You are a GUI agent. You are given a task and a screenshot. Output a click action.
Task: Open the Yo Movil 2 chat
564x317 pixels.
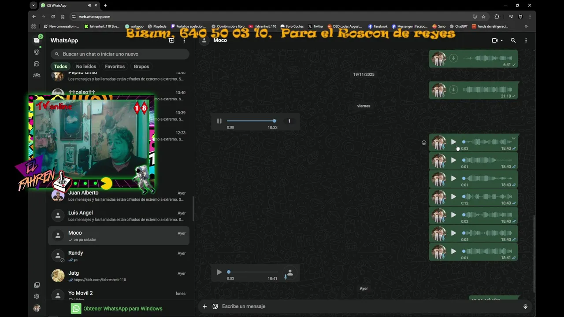pos(119,294)
